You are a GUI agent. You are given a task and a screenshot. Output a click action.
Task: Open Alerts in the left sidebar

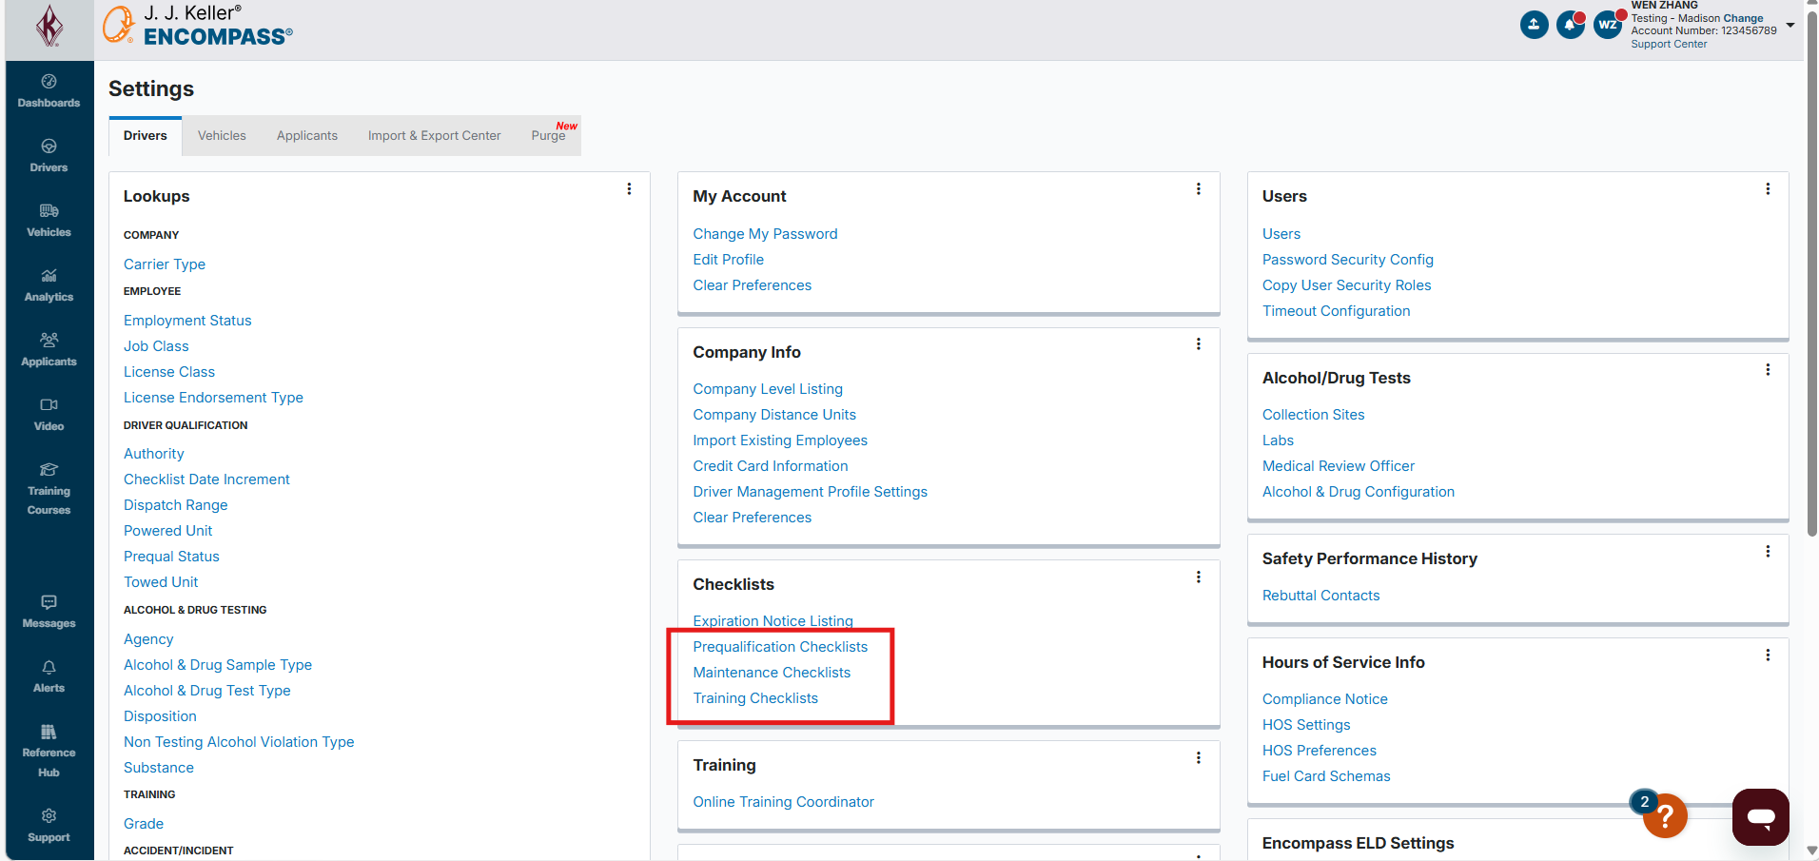pos(49,676)
